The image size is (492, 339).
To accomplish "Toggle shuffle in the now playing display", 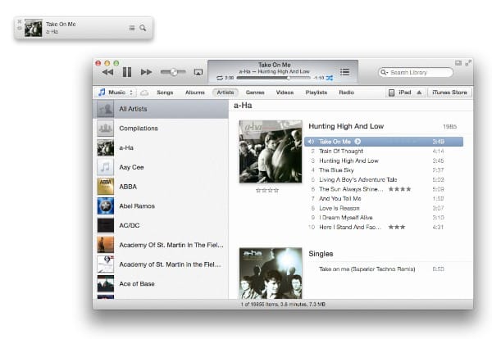I will click(x=329, y=78).
